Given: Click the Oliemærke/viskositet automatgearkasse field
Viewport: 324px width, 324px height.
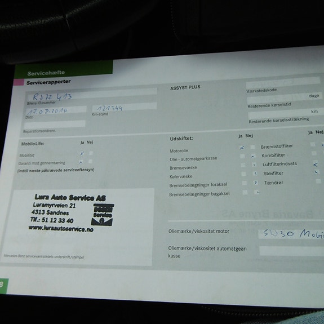Looking at the screenshot, I should [x=292, y=251].
